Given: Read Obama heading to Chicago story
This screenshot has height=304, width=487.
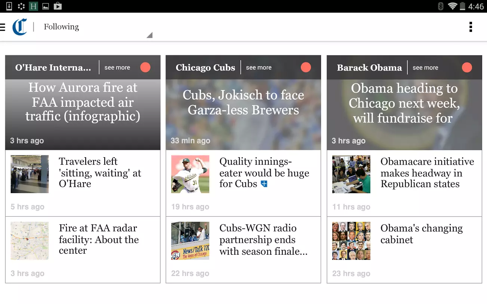Looking at the screenshot, I should point(404,103).
